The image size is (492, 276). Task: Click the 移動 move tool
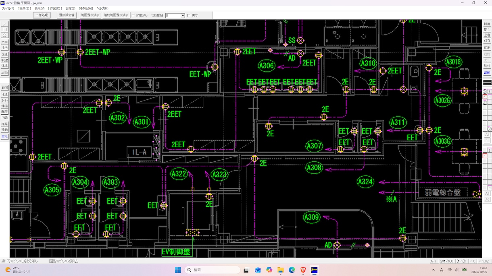(5, 130)
